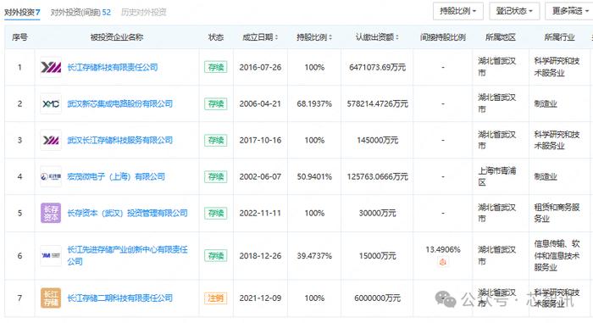Sort by 认缴出资额 column header
Screen dimensions: 593x323
377,37
